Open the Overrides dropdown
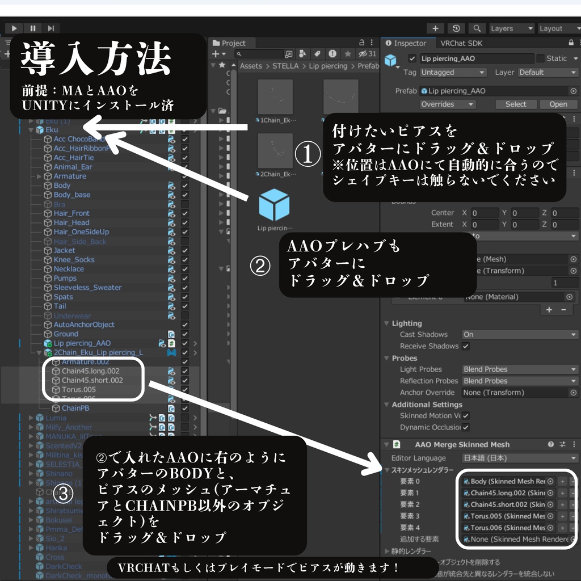The width and height of the screenshot is (581, 581). tap(448, 104)
